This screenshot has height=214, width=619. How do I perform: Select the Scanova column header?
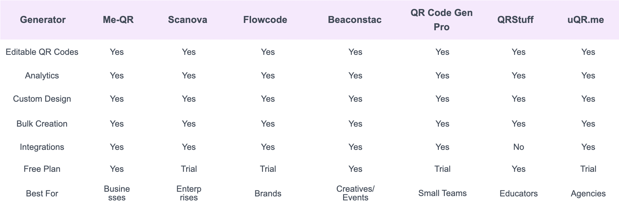click(x=187, y=20)
